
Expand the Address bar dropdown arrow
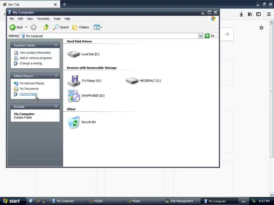[x=200, y=36]
